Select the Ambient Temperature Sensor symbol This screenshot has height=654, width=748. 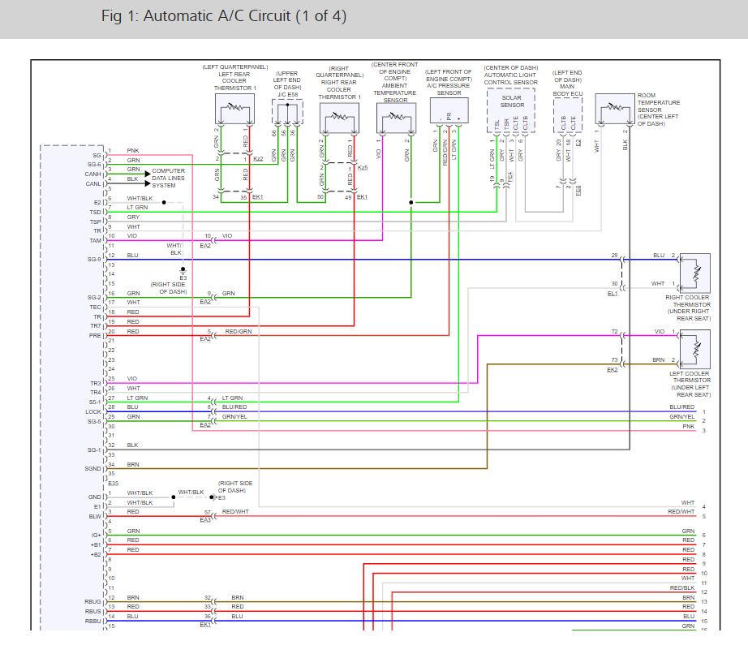(395, 118)
